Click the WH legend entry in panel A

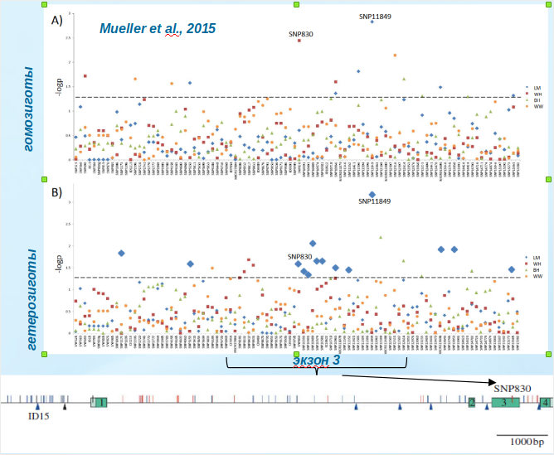[533, 94]
